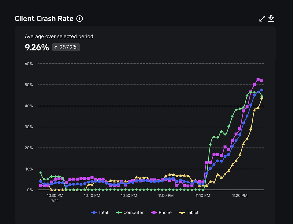Click the final blue Total data point
The width and height of the screenshot is (293, 224).
(x=262, y=90)
